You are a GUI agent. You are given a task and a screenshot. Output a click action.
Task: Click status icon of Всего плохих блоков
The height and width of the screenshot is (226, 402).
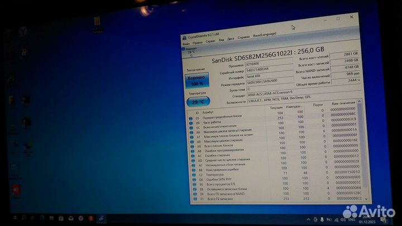tap(192, 147)
